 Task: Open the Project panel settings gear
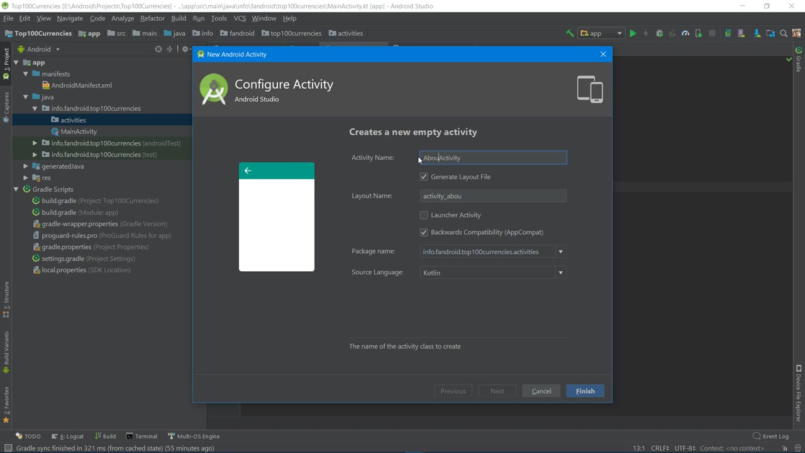click(185, 49)
